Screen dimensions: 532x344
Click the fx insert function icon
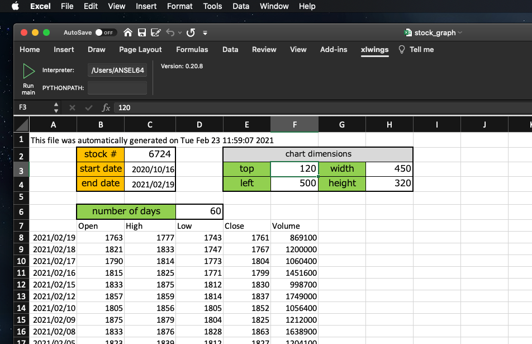(106, 107)
